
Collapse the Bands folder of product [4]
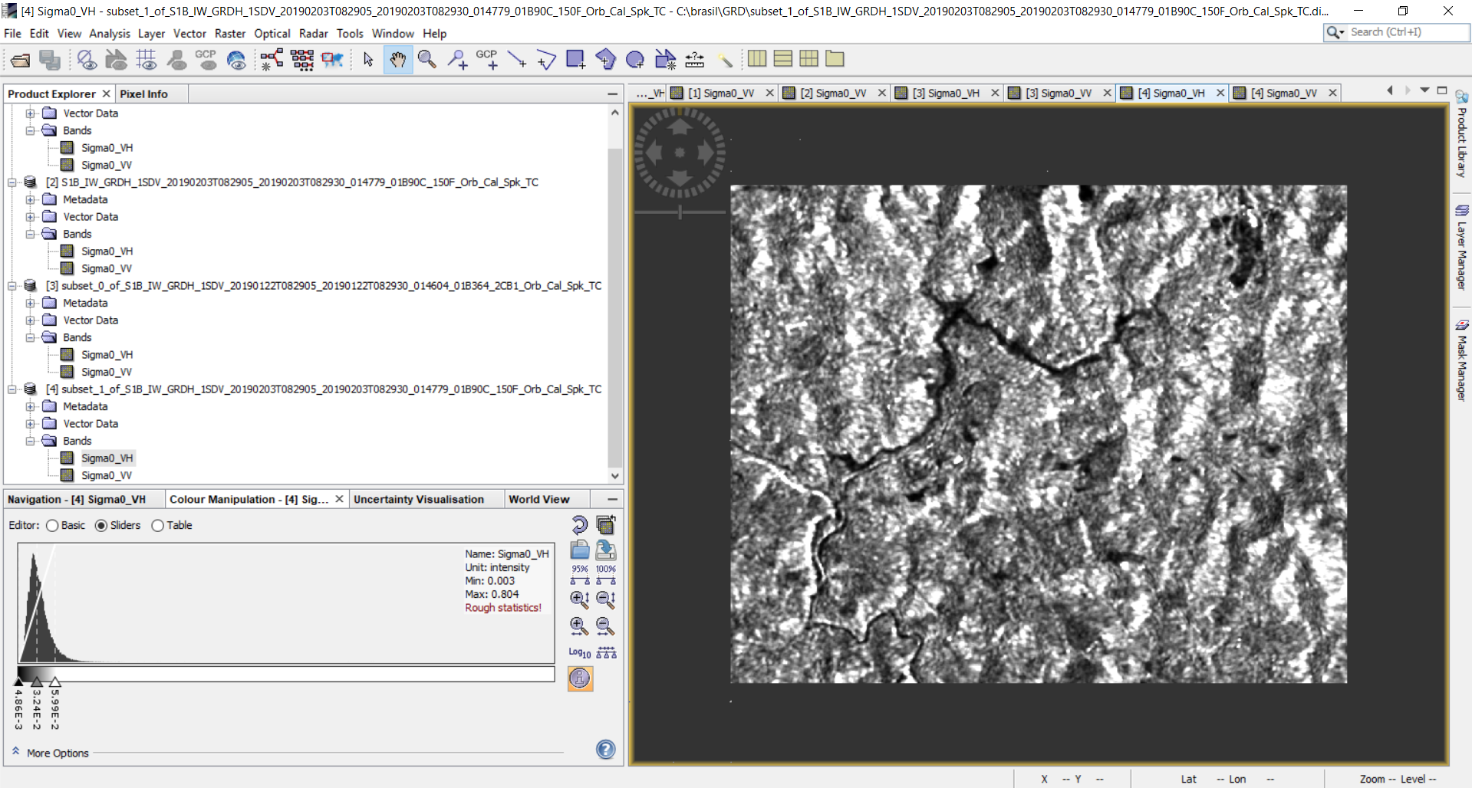click(x=31, y=441)
